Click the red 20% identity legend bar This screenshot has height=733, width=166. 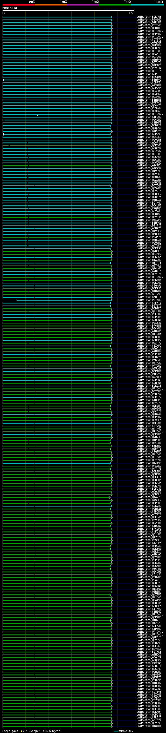[18, 5]
